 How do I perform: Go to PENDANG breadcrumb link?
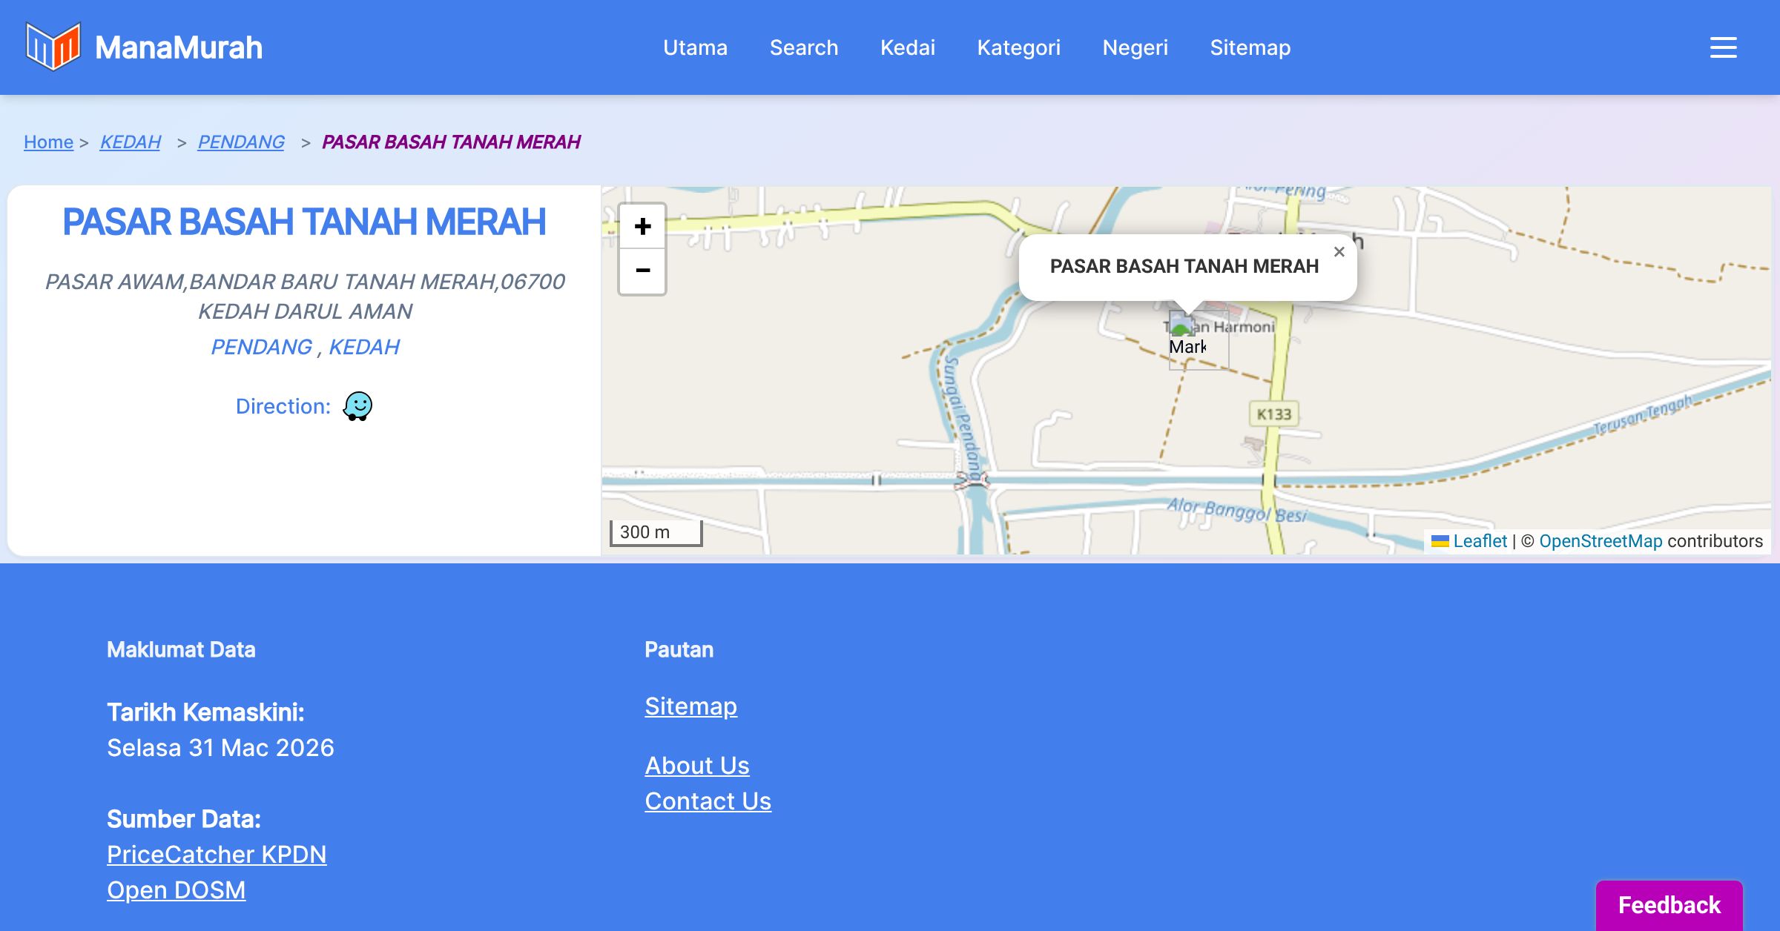(241, 142)
